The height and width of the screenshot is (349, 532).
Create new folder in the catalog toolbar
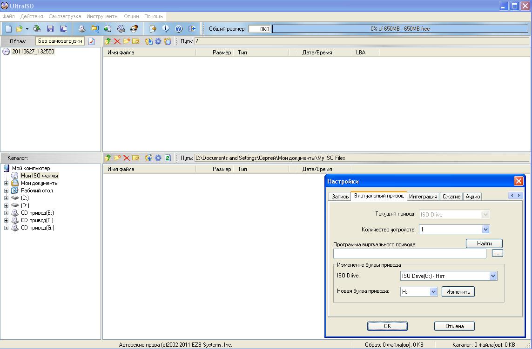pos(117,158)
